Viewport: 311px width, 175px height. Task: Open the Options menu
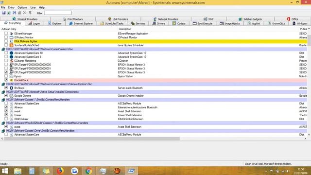click(x=22, y=8)
